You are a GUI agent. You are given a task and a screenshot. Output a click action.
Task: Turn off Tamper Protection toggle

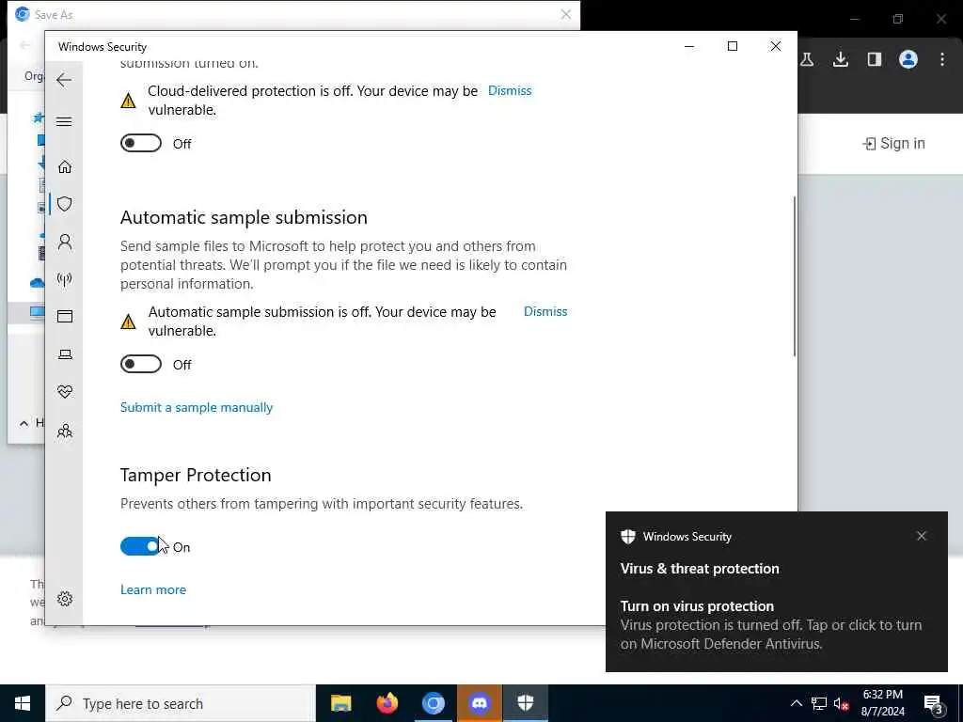pyautogui.click(x=141, y=546)
